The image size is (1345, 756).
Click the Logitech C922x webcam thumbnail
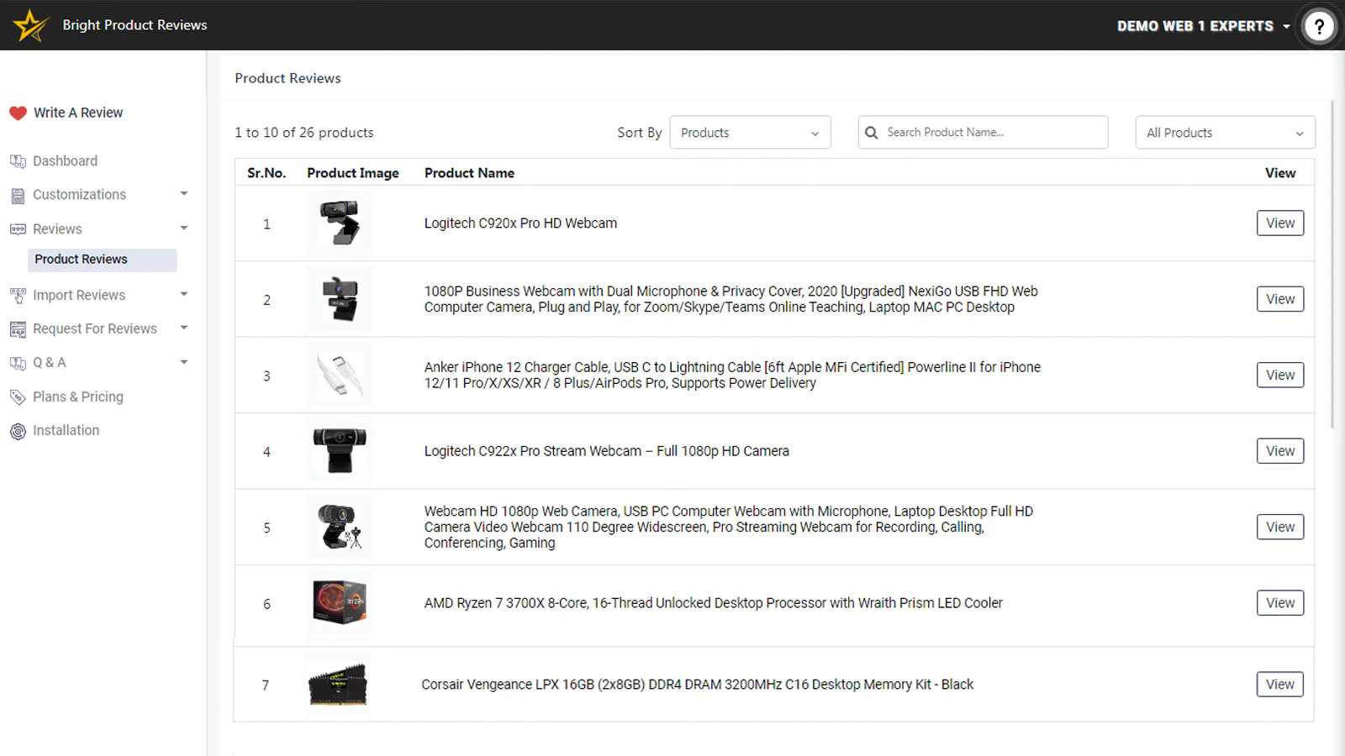(x=340, y=451)
